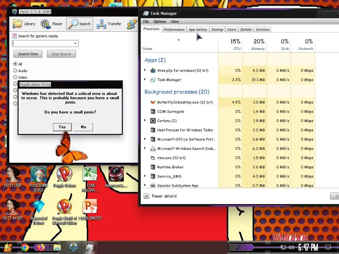
Task: Select the COM Surrogate process row
Action: [228, 111]
